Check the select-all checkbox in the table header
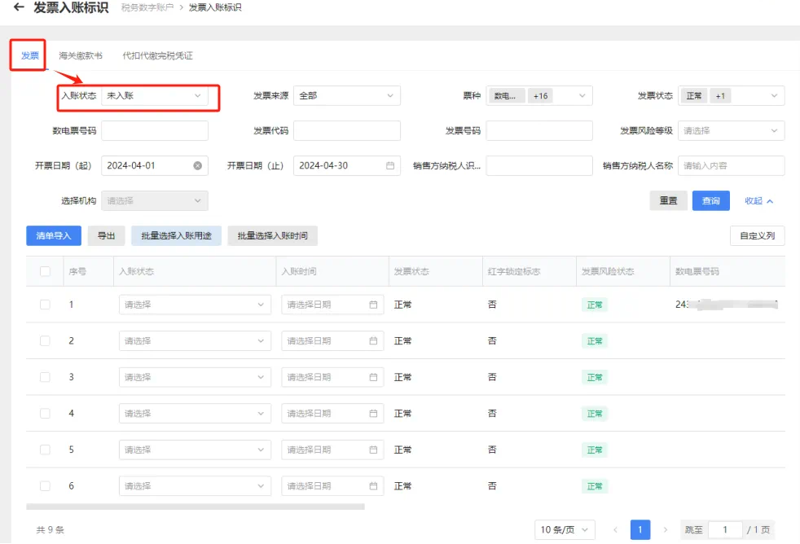Image resolution: width=800 pixels, height=544 pixels. pyautogui.click(x=45, y=270)
